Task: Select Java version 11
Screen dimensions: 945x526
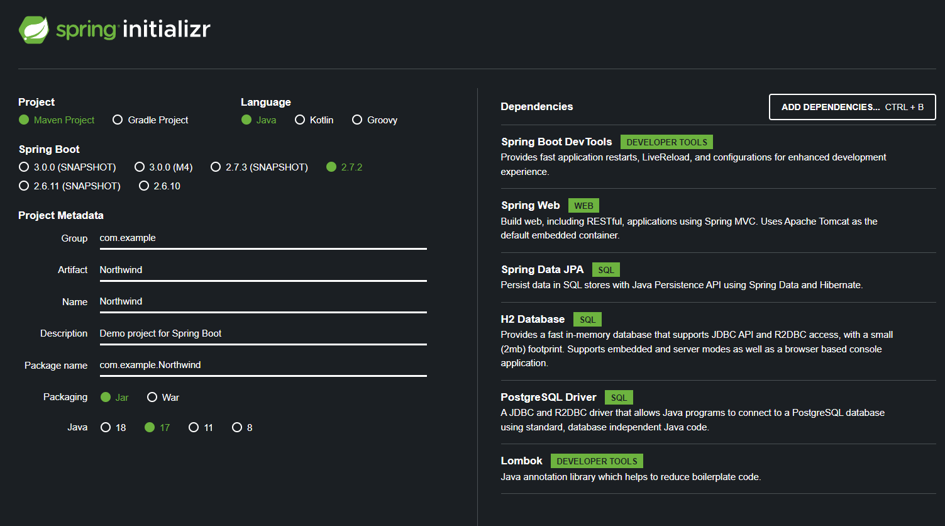Action: (x=194, y=427)
